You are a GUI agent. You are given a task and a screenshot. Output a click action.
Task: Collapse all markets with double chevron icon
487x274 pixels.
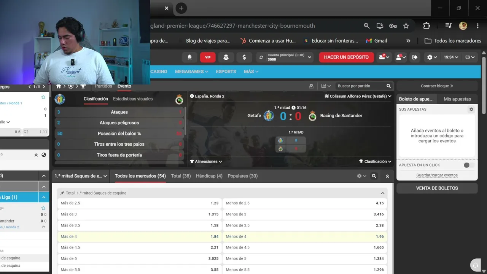(x=387, y=176)
